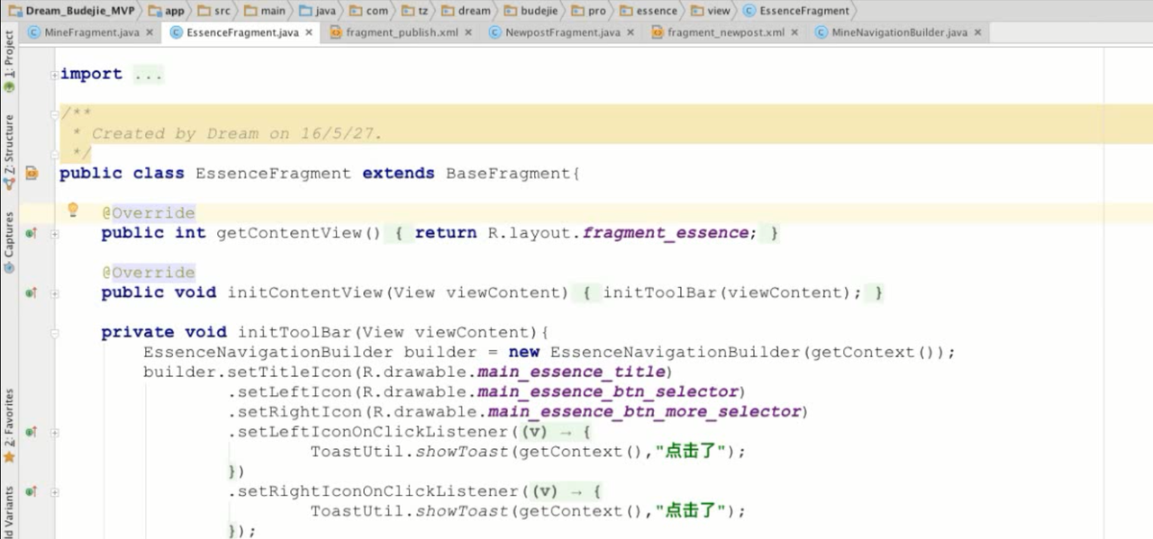Click main_essence_btn_more_selector reference
Screen dimensions: 1153x539
(644, 412)
